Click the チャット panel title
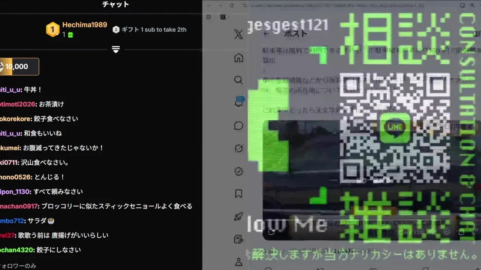The height and width of the screenshot is (270, 481). coord(116,4)
